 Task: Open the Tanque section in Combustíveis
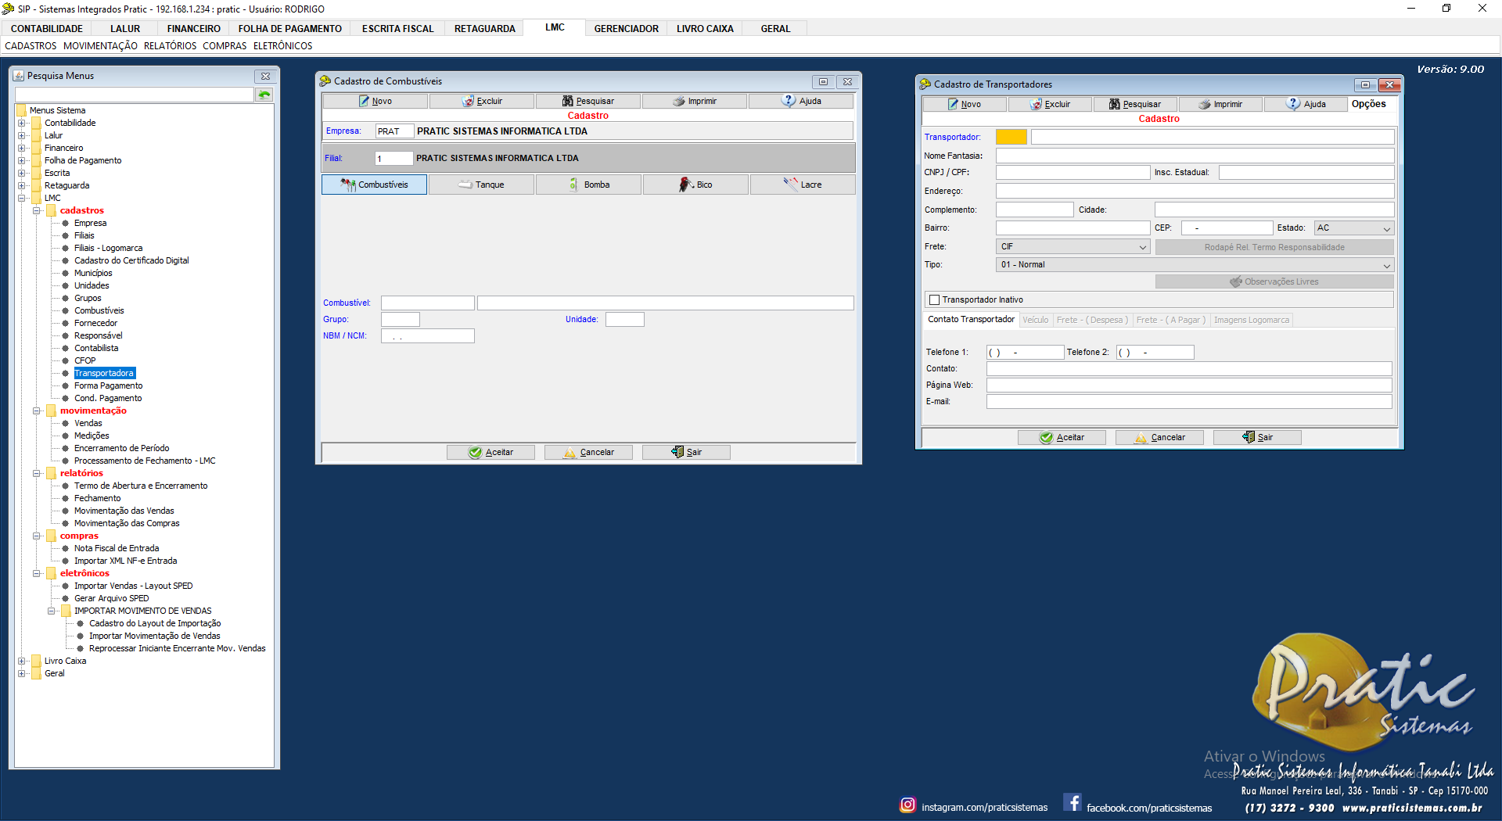(481, 185)
